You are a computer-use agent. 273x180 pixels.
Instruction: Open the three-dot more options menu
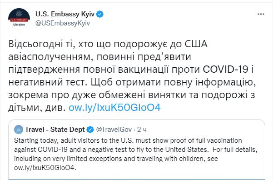click(x=261, y=14)
